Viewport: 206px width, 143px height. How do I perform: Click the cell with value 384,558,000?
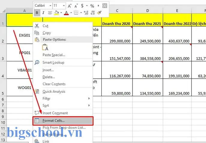point(148,52)
